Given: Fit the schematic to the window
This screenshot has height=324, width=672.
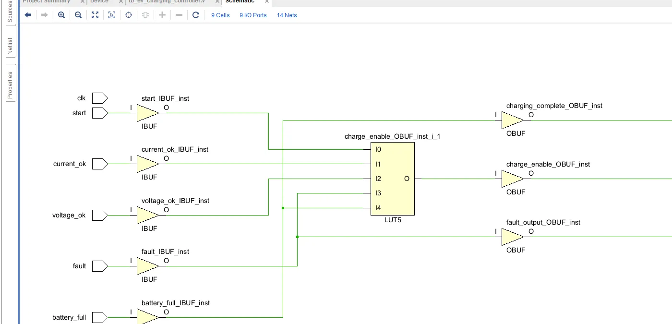Looking at the screenshot, I should (95, 15).
